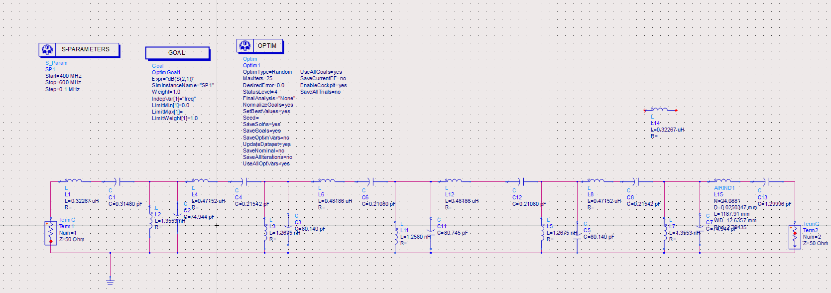Click Term2 parameter Num=2

pos(812,237)
